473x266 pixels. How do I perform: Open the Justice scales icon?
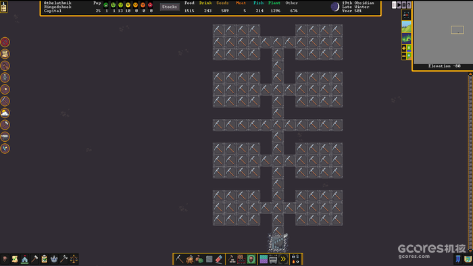(x=74, y=259)
